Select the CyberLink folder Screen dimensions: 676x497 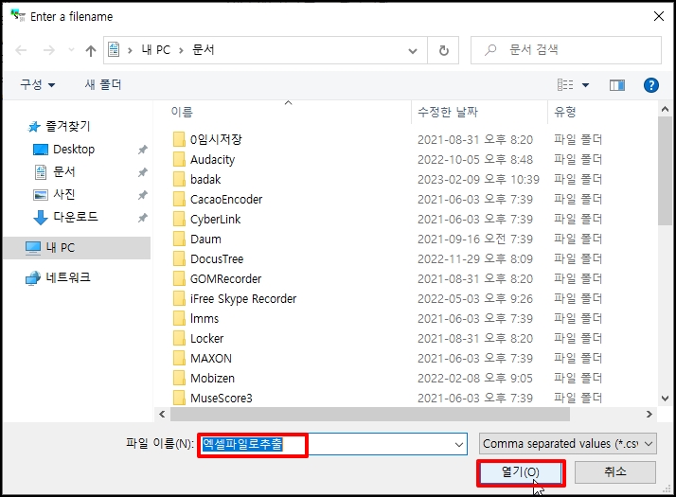tap(216, 220)
